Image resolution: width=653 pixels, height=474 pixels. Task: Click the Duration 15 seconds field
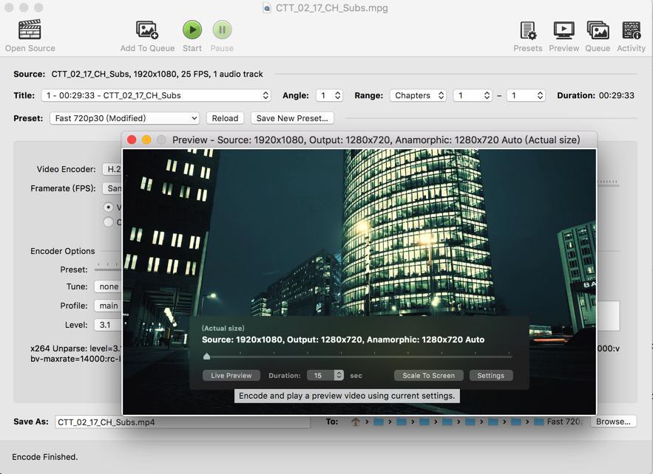[x=321, y=376]
